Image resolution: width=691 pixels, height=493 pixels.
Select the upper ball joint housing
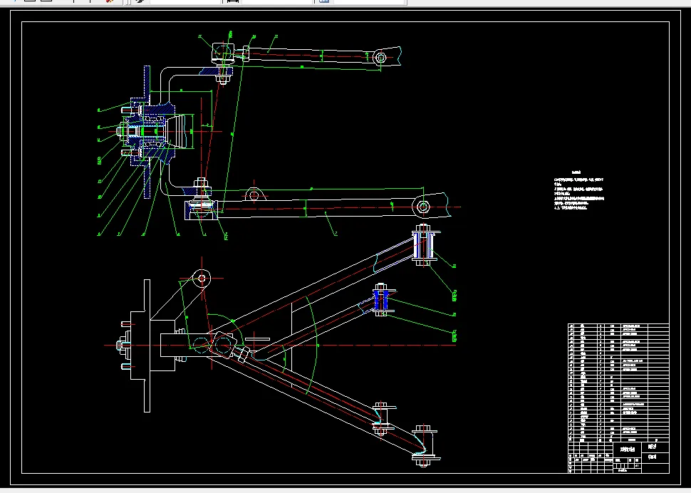tap(222, 52)
